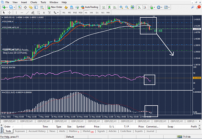This screenshot has width=202, height=139.
Task: Expand the New Chart dropdown arrow
Action: click(x=7, y=7)
